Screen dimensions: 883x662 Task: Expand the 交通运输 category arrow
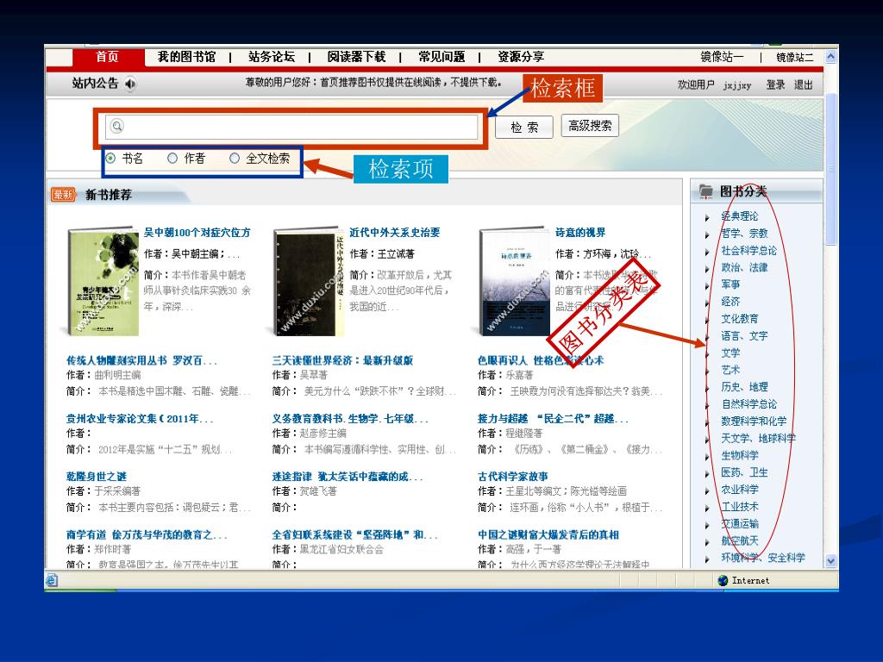point(707,525)
